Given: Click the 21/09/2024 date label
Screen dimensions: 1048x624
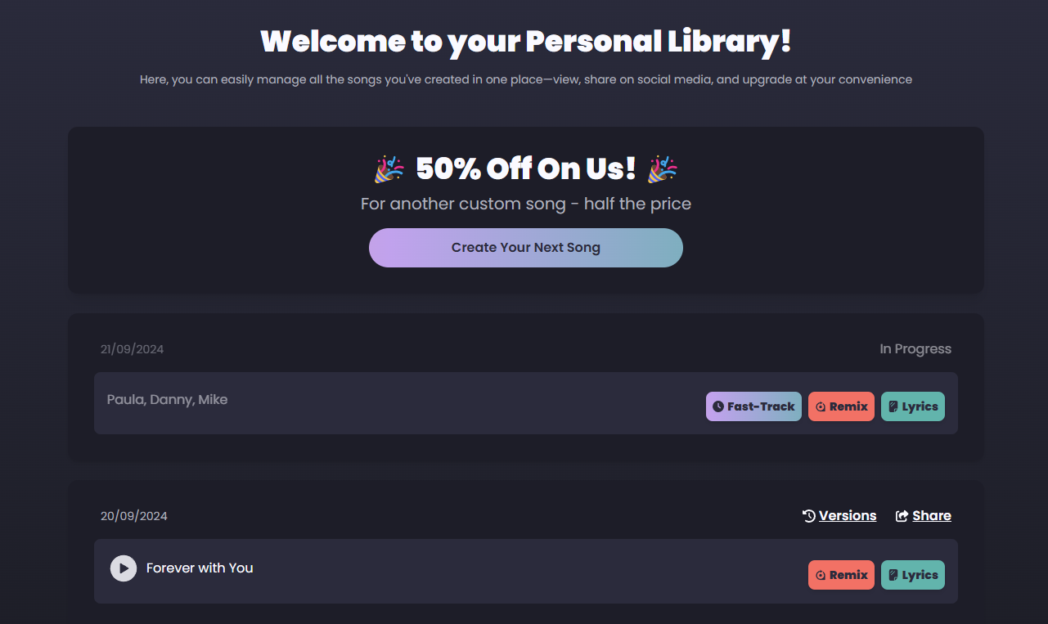Looking at the screenshot, I should click(132, 349).
